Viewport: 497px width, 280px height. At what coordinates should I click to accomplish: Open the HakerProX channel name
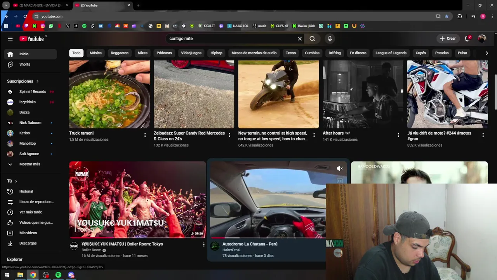click(x=231, y=250)
